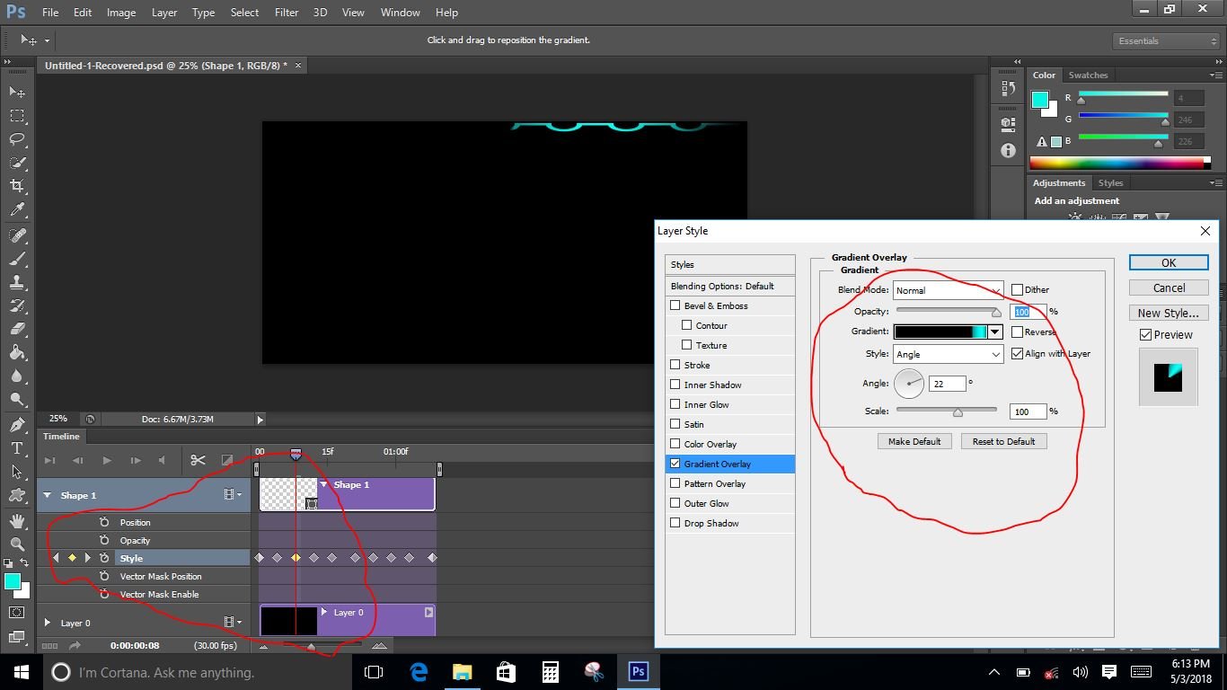Select the Dodge tool

coord(17,399)
